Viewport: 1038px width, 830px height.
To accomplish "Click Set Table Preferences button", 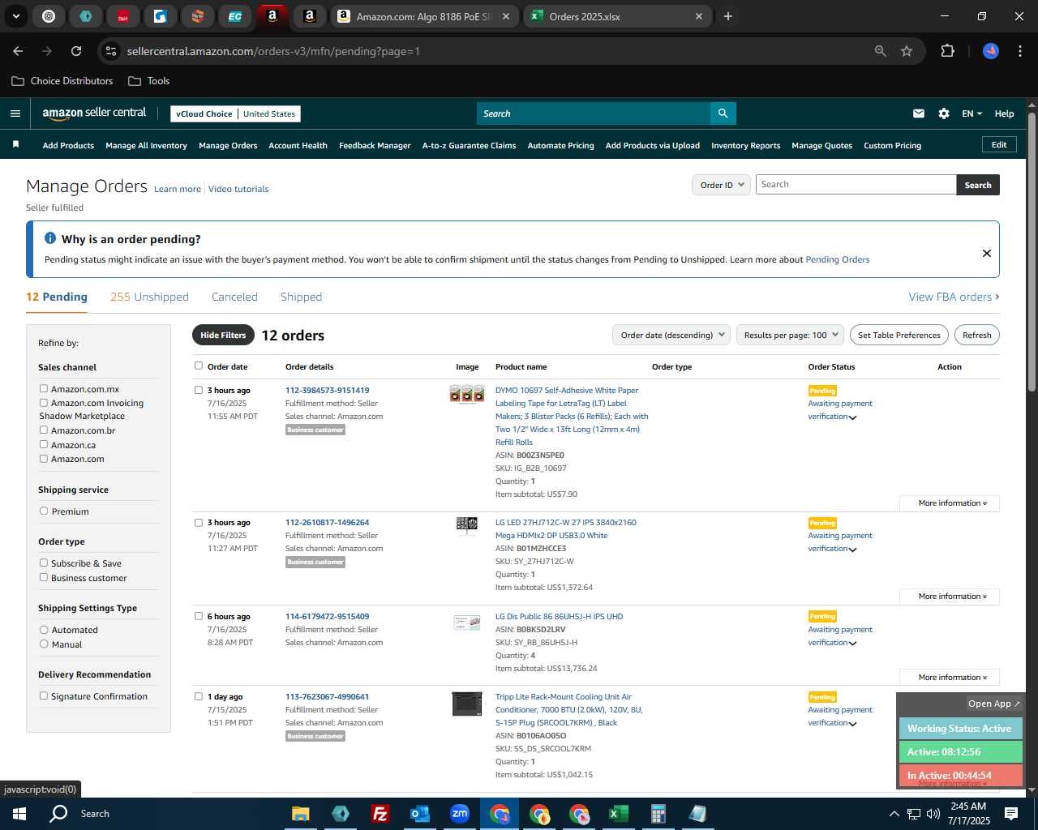I will coord(899,335).
